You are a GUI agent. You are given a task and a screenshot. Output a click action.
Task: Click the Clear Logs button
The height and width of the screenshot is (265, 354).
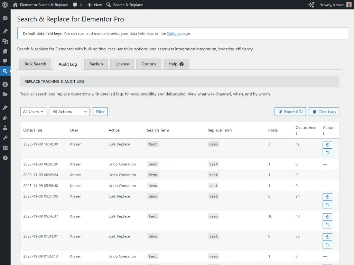(x=324, y=111)
